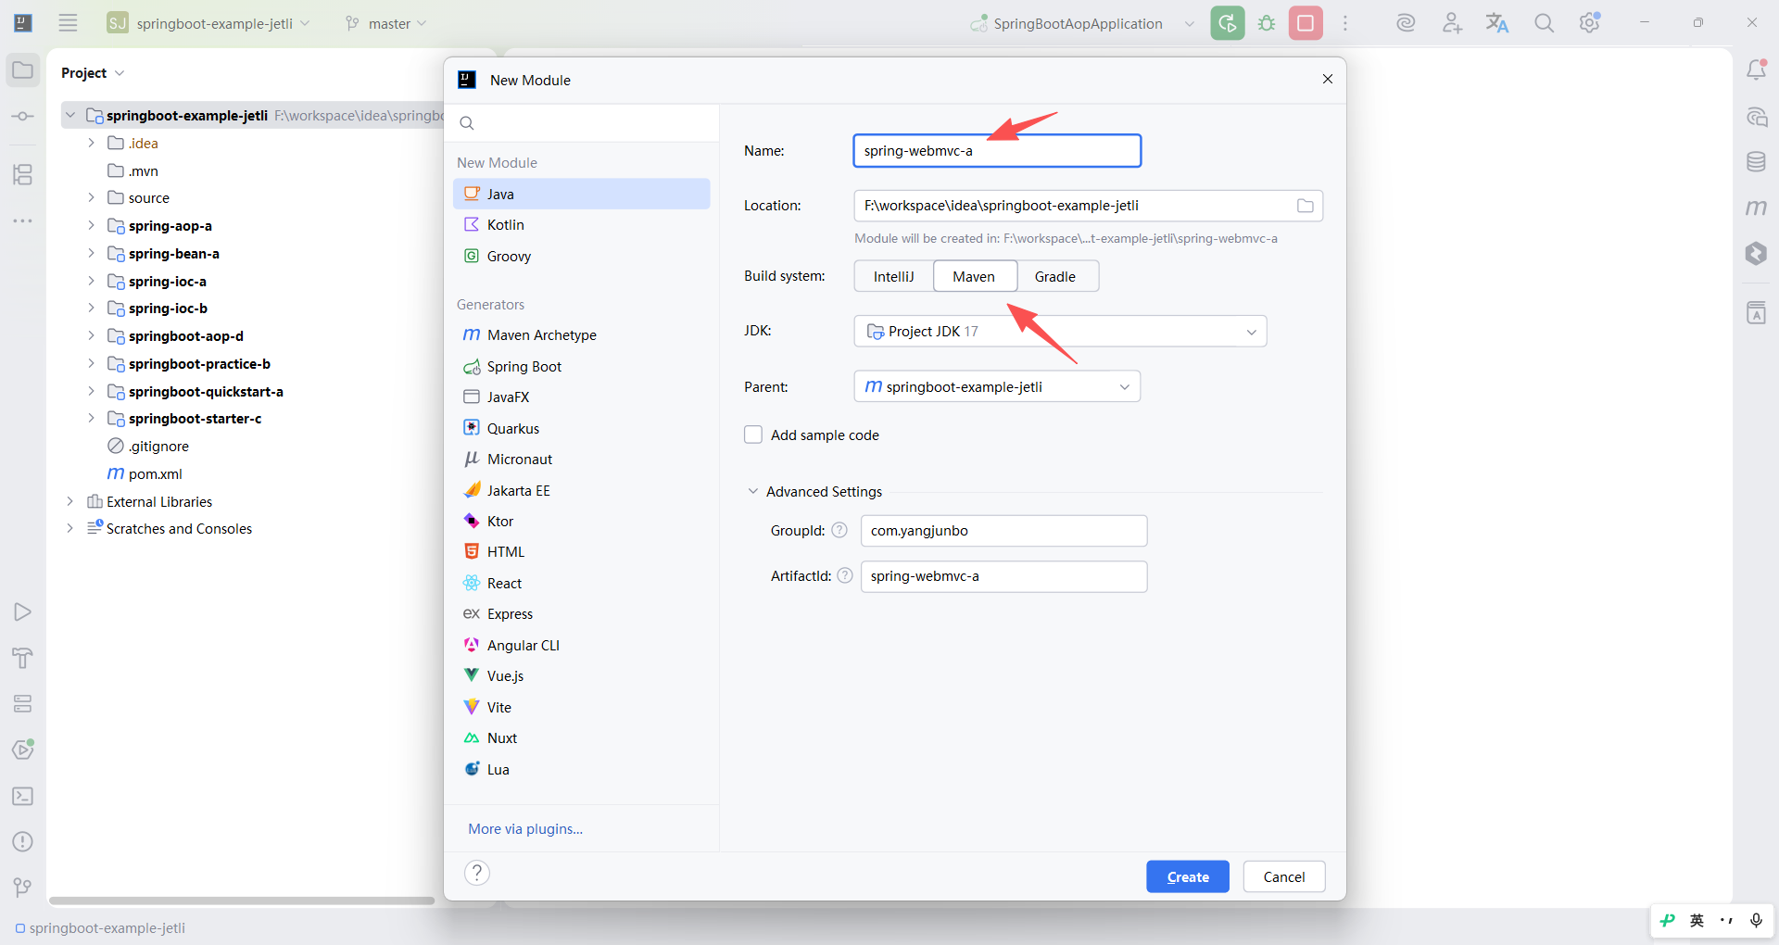
Task: Show GroupId help tooltip icon
Action: coord(839,530)
